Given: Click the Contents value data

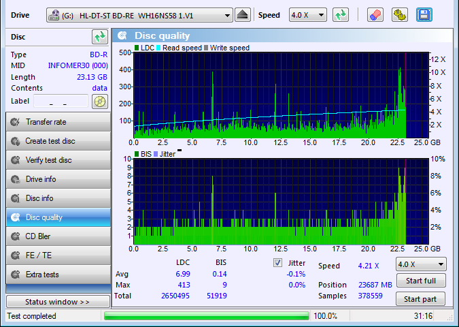Looking at the screenshot, I should [100, 88].
